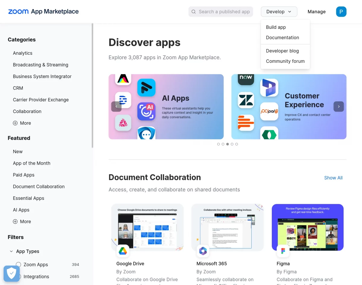
Task: Click Show All for Document Collaboration
Action: pos(333,178)
